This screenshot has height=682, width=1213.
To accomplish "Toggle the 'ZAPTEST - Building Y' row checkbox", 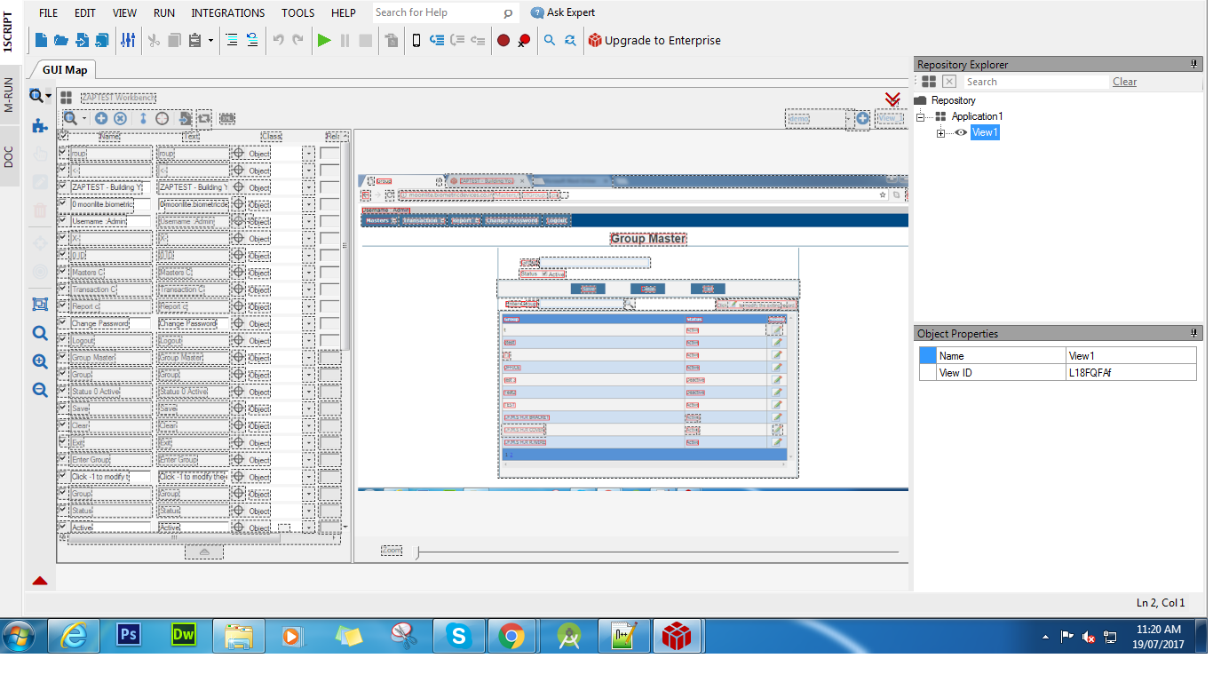I will pos(63,186).
